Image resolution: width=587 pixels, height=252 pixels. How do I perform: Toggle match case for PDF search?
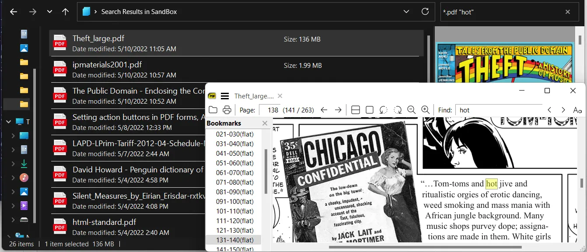577,110
